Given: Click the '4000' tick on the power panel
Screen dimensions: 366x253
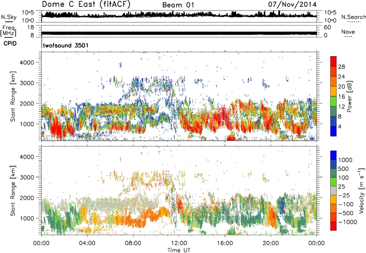Looking at the screenshot, I should tap(27, 63).
